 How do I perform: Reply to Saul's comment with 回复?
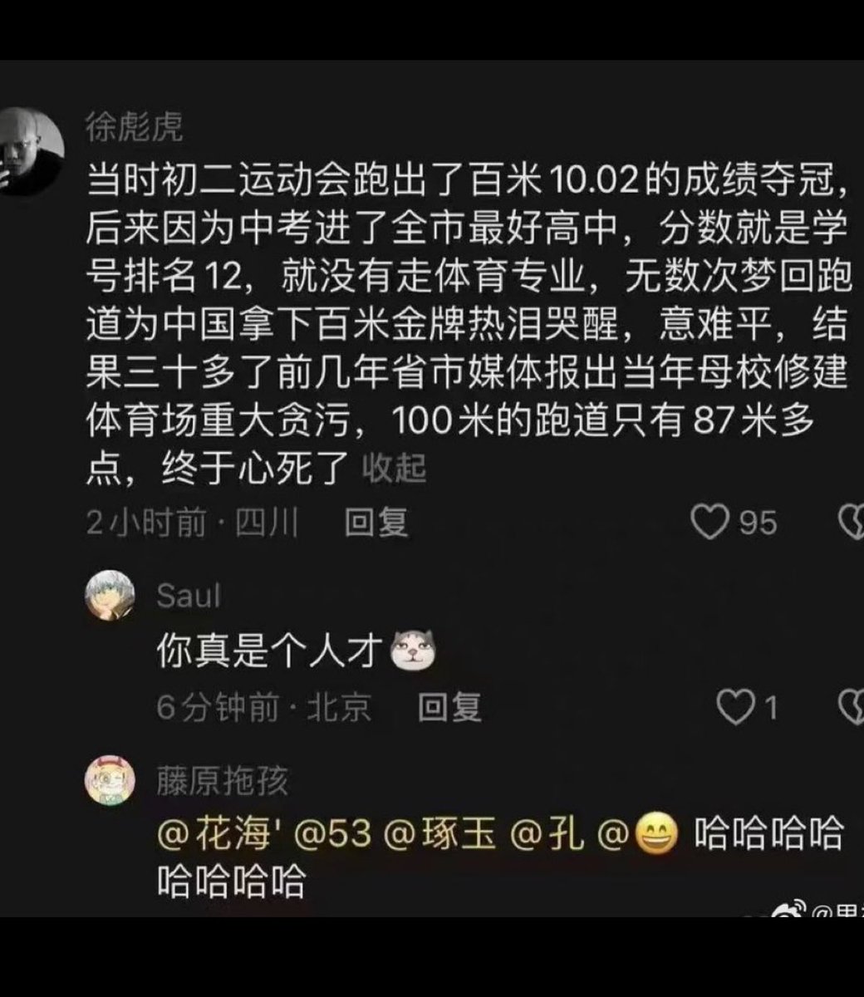[449, 707]
